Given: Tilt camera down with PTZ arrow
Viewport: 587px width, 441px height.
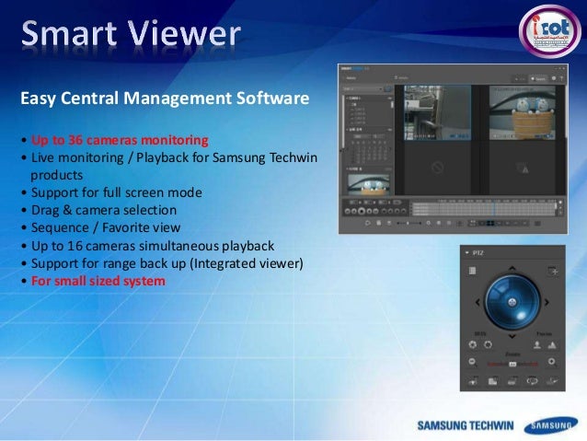Looking at the screenshot, I should click(x=512, y=336).
